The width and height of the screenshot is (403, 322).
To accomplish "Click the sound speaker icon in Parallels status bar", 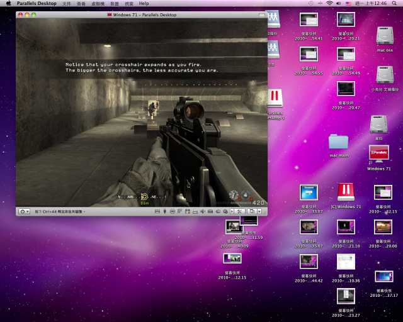I will pyautogui.click(x=203, y=211).
